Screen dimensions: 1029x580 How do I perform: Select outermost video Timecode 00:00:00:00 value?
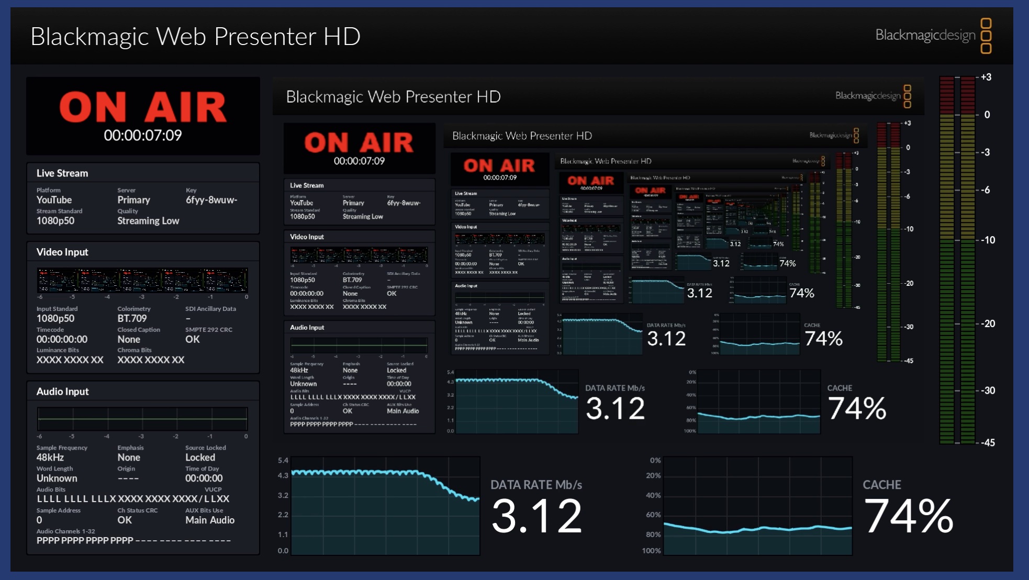pos(62,339)
